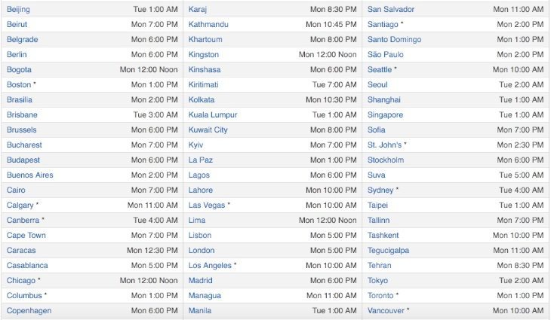Select the Bogota link
This screenshot has height=320, width=551.
[x=19, y=70]
